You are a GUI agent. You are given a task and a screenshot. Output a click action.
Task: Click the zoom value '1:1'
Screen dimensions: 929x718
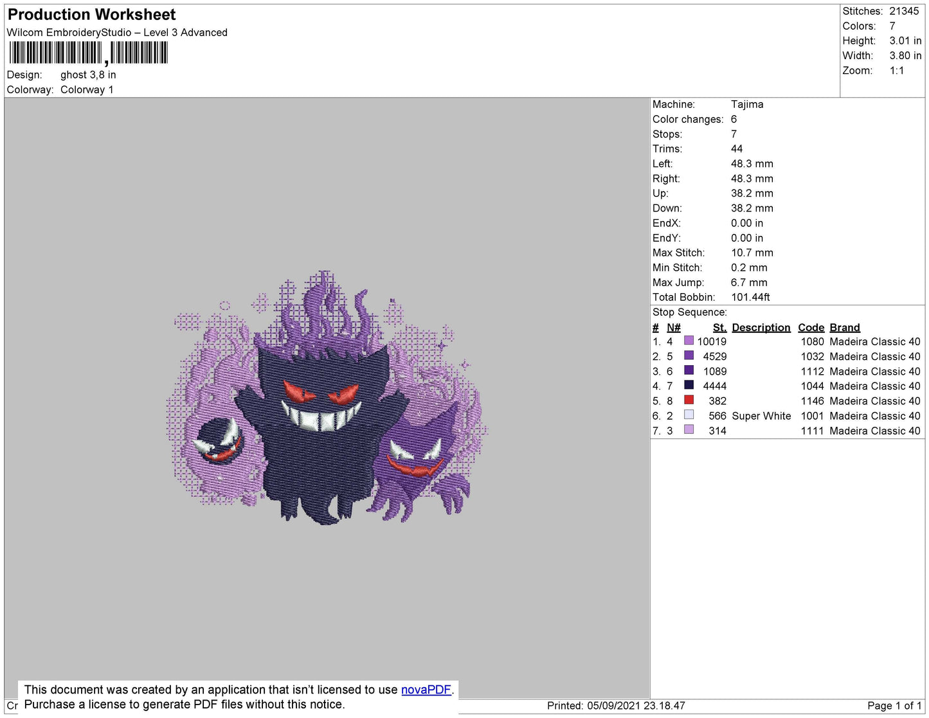point(897,71)
